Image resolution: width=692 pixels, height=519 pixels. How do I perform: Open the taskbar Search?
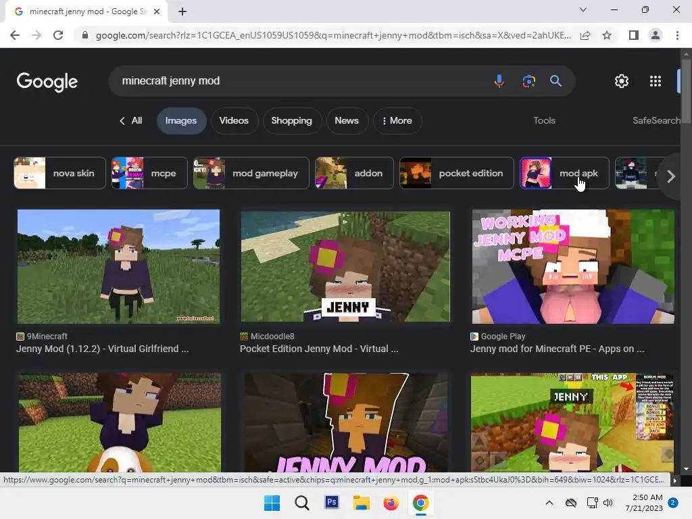pos(302,503)
